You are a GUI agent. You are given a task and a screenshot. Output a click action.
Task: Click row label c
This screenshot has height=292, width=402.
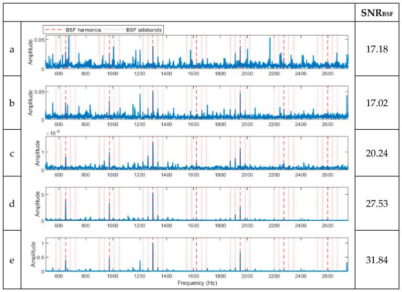click(12, 153)
